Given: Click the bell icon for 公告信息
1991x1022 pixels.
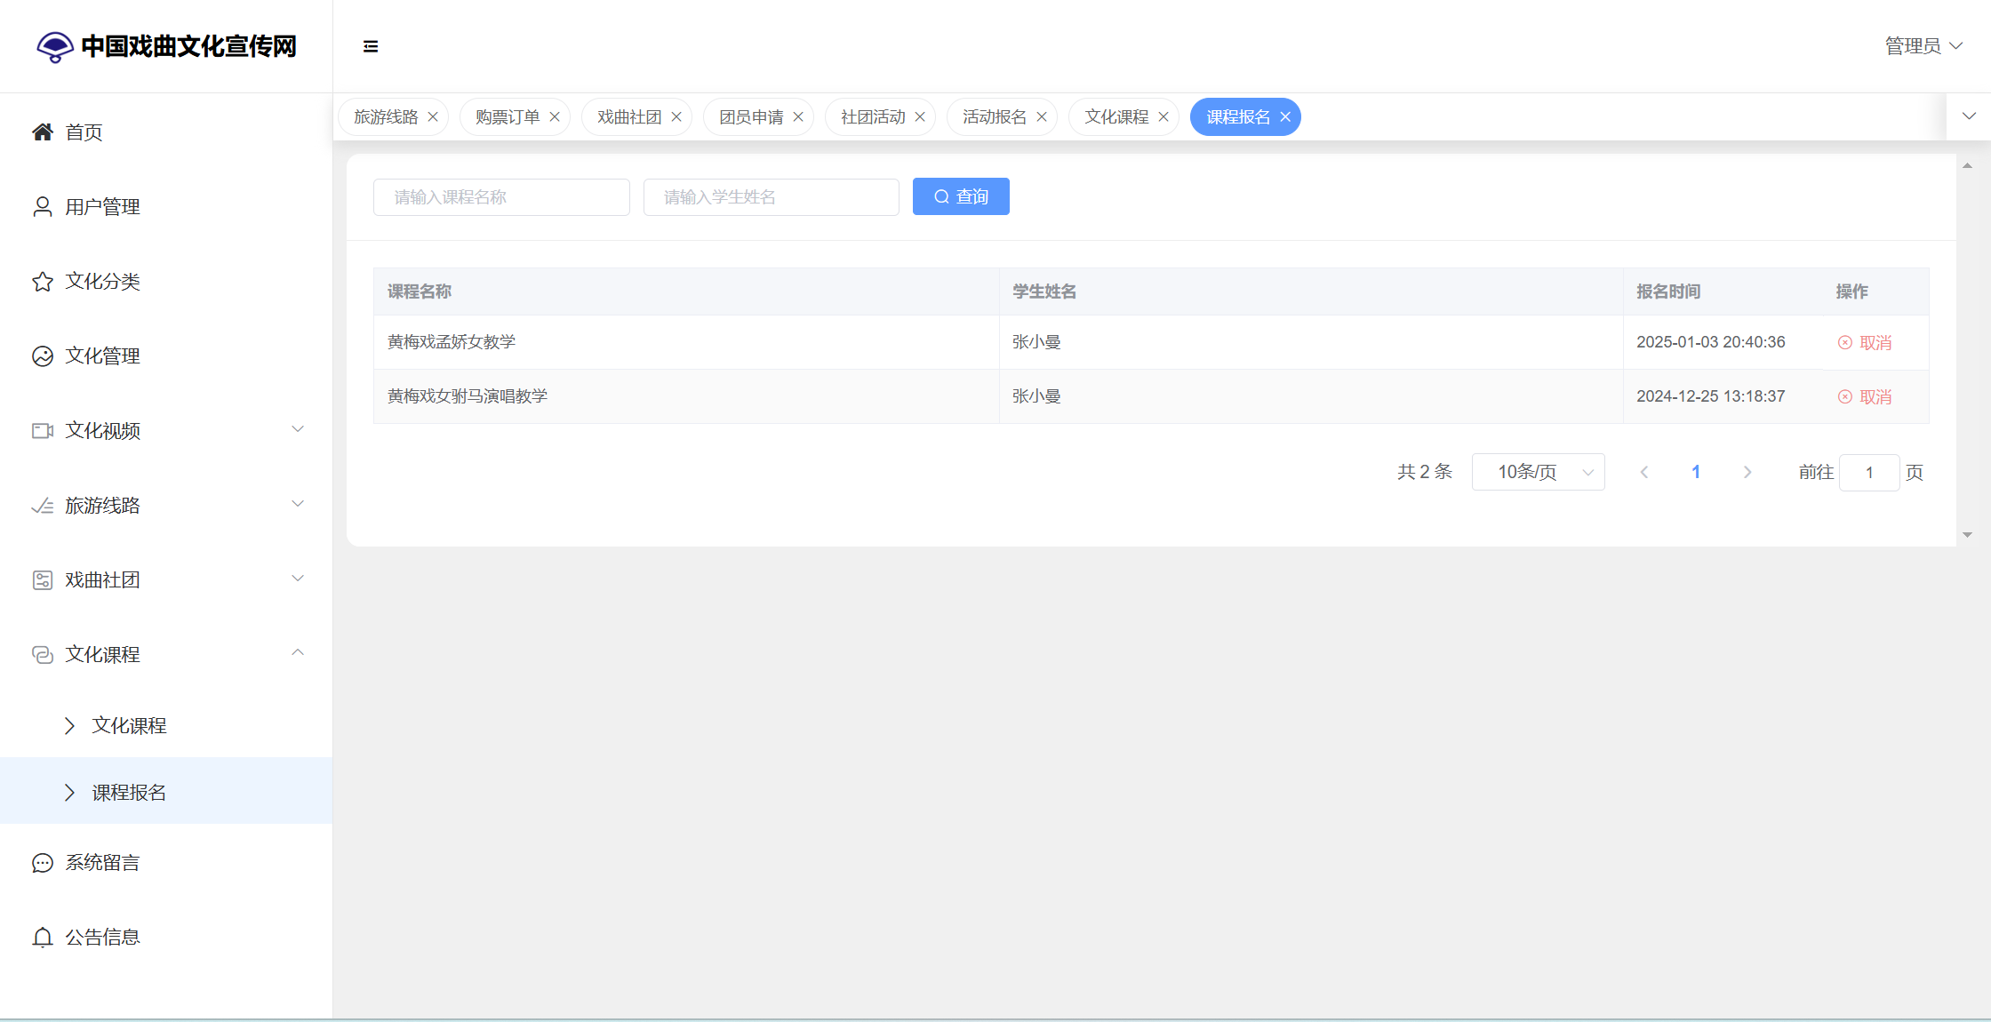Looking at the screenshot, I should point(43,938).
